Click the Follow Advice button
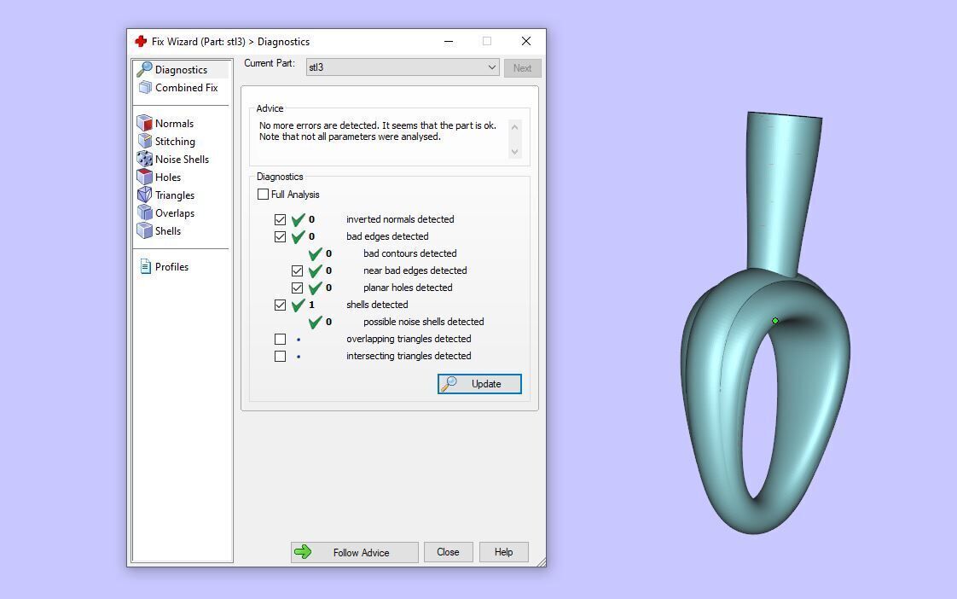957x599 pixels. [x=355, y=552]
